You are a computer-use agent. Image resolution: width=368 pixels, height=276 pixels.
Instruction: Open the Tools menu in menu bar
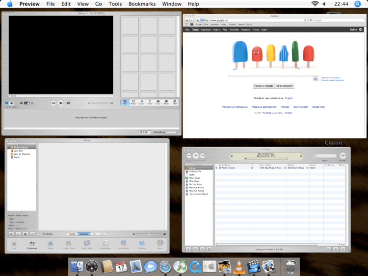[x=115, y=4]
